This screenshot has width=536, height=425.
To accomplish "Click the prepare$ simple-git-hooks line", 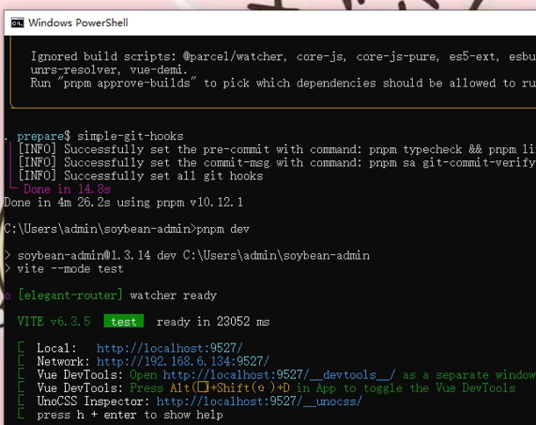I will pyautogui.click(x=100, y=136).
